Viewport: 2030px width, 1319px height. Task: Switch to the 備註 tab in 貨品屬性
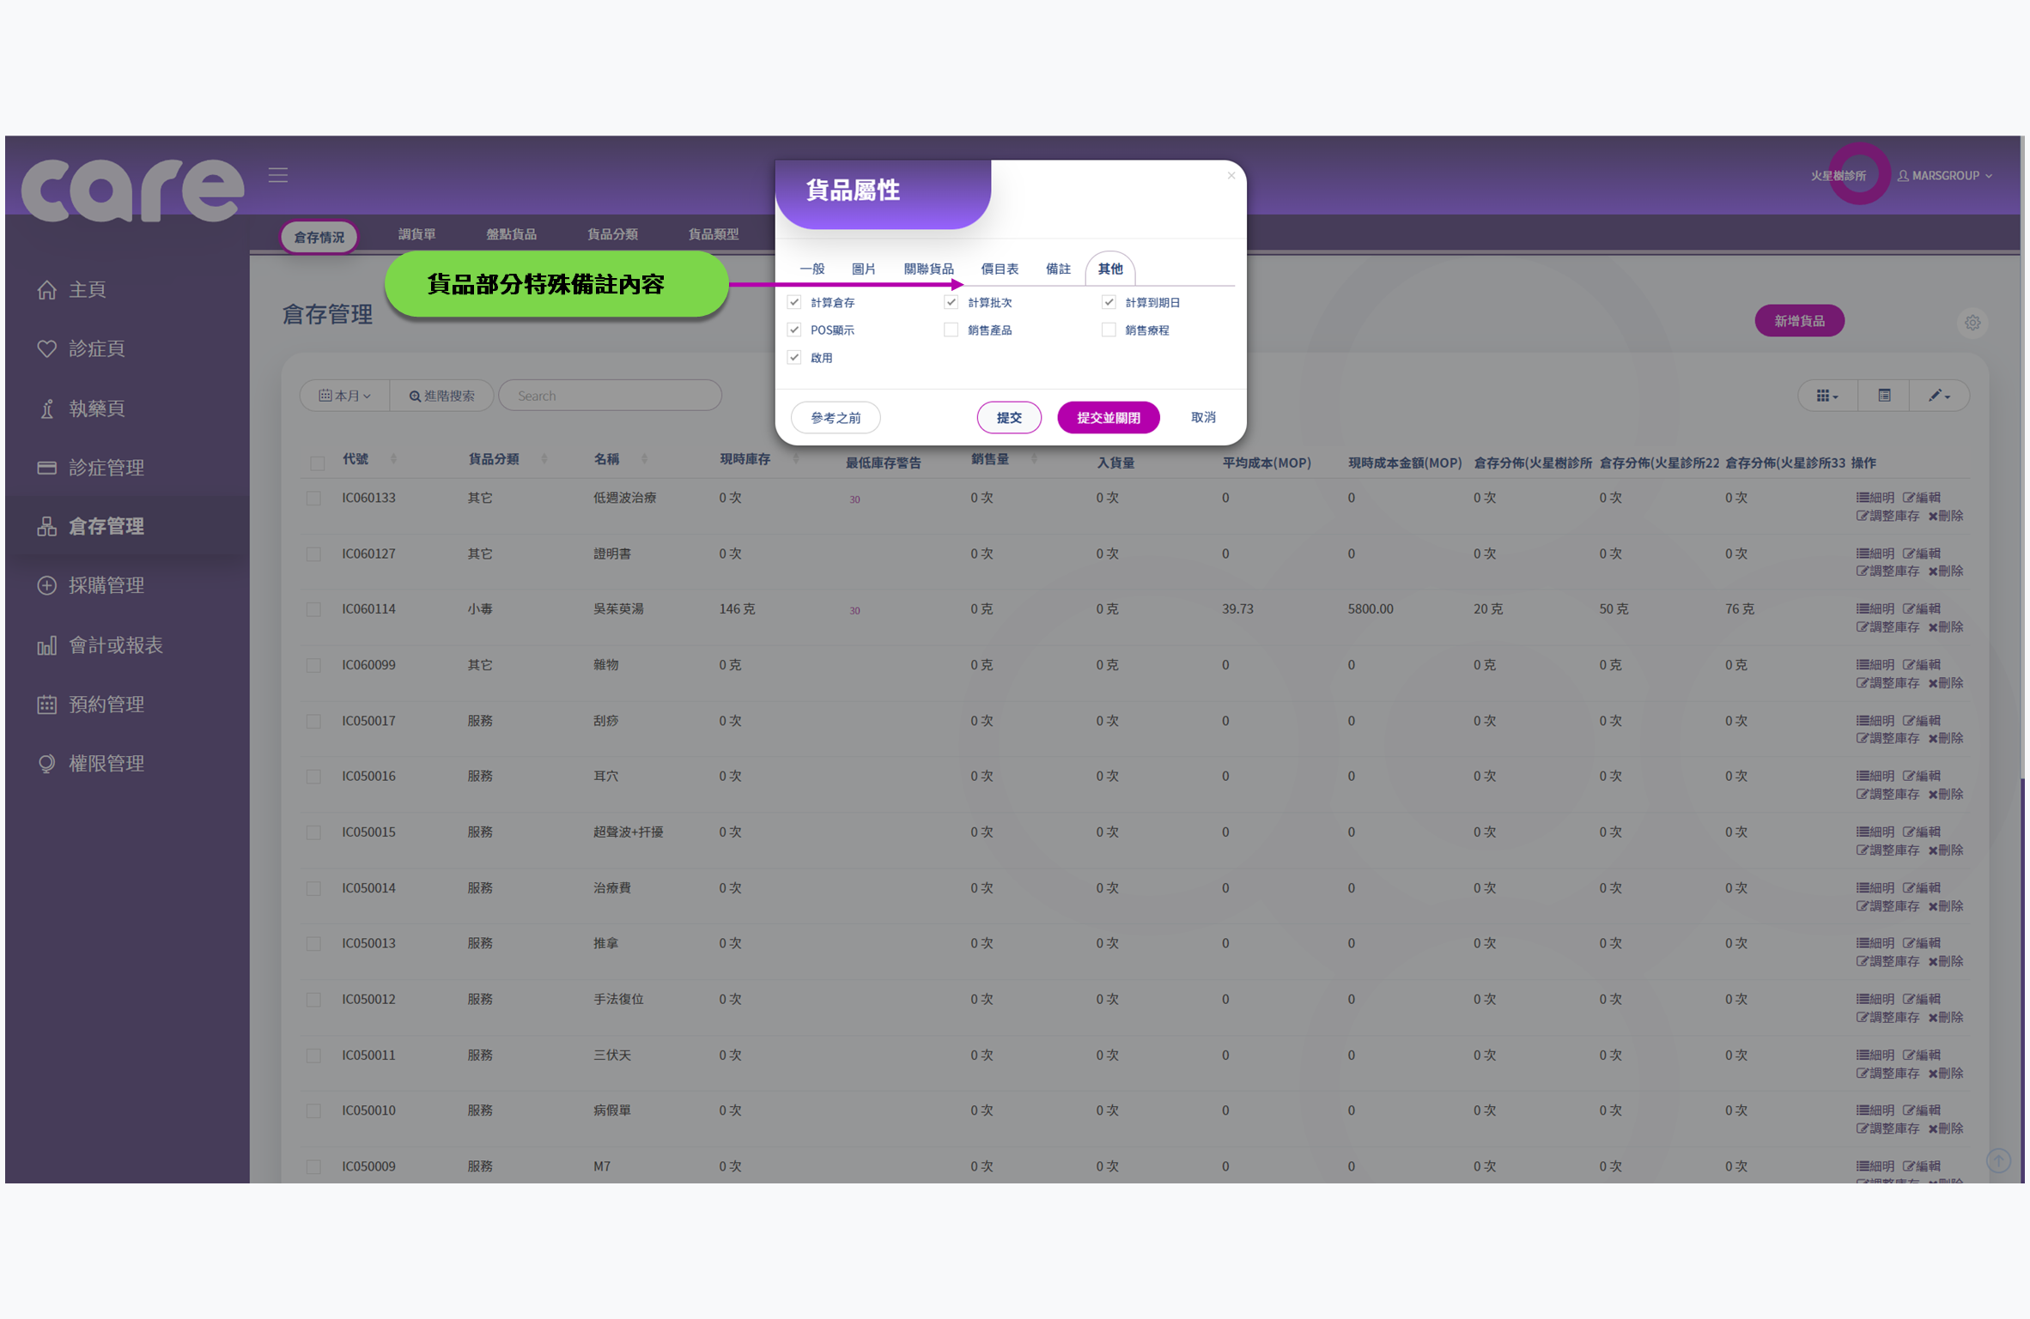(1058, 268)
